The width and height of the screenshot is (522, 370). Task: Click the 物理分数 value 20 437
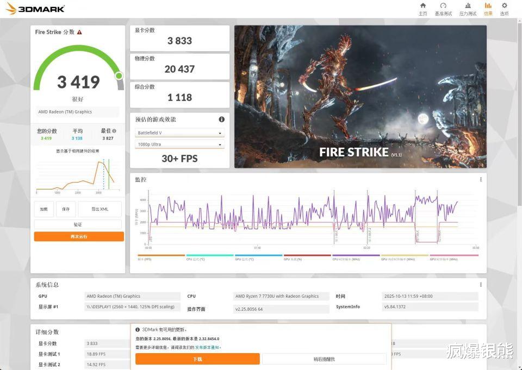click(x=180, y=69)
